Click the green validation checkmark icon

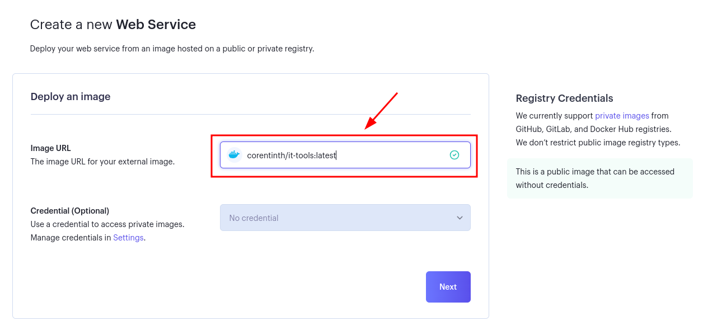[454, 155]
